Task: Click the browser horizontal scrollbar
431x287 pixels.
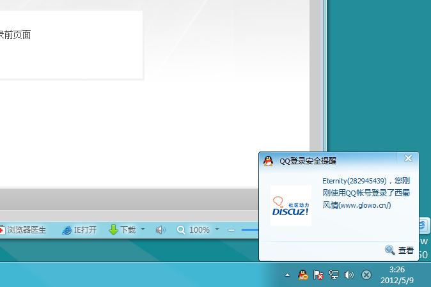Action: click(x=129, y=199)
